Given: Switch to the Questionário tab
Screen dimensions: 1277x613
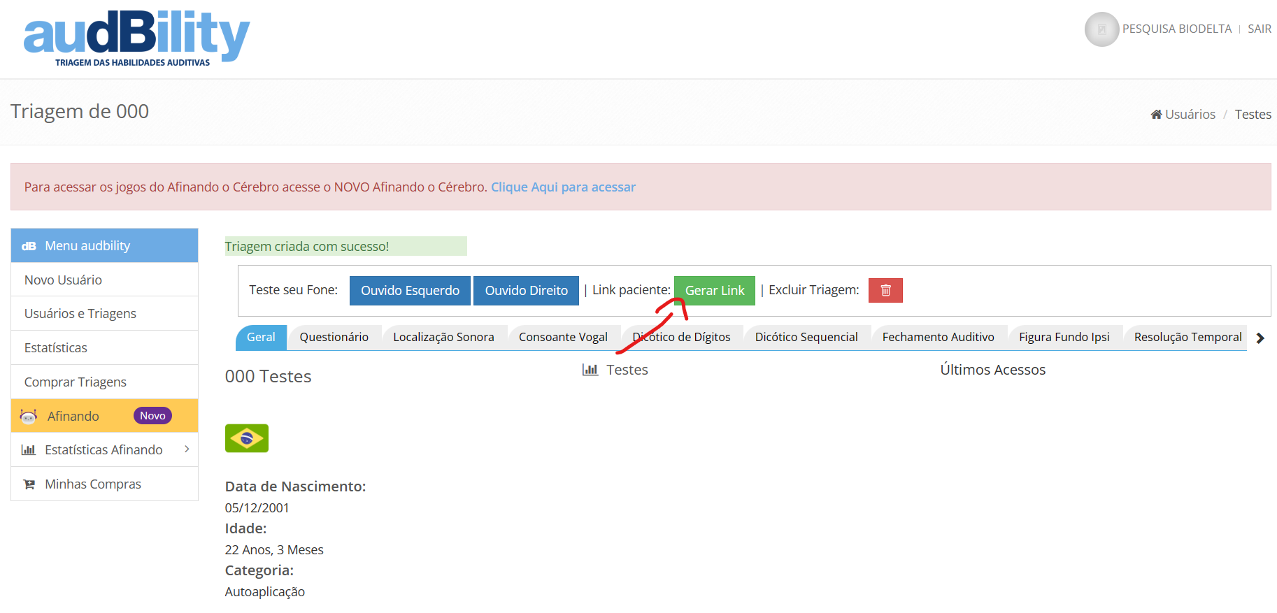Looking at the screenshot, I should [334, 337].
